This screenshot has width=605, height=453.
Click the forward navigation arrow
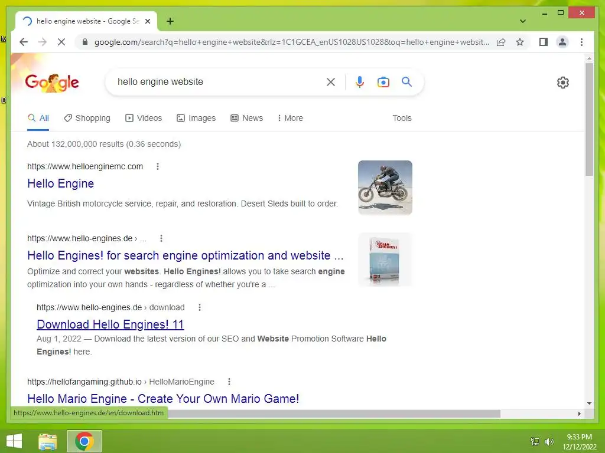coord(43,42)
